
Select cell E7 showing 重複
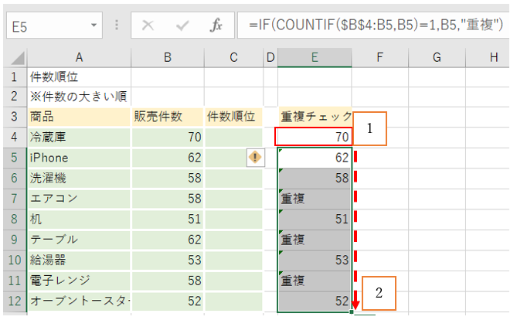(314, 199)
